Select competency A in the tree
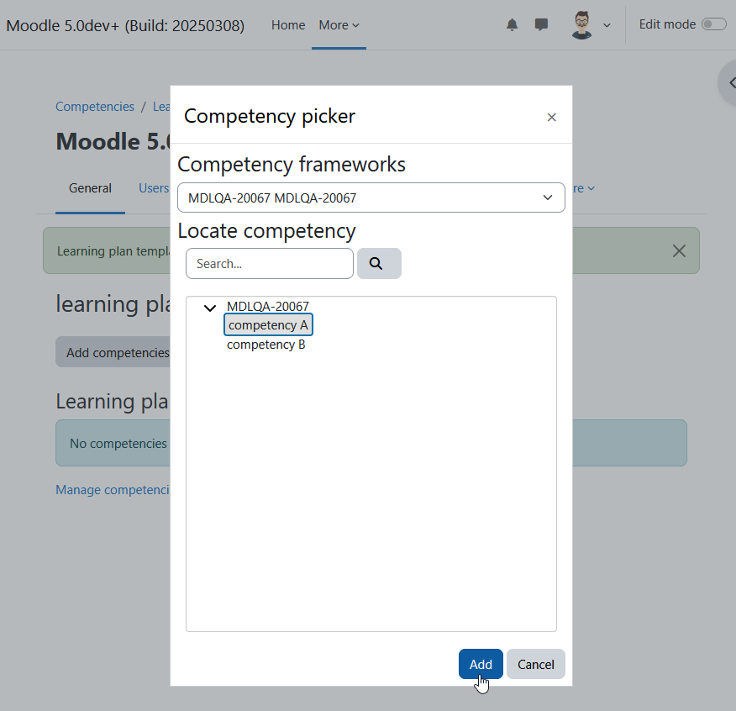Screen dimensions: 736x711 pyautogui.click(x=268, y=325)
